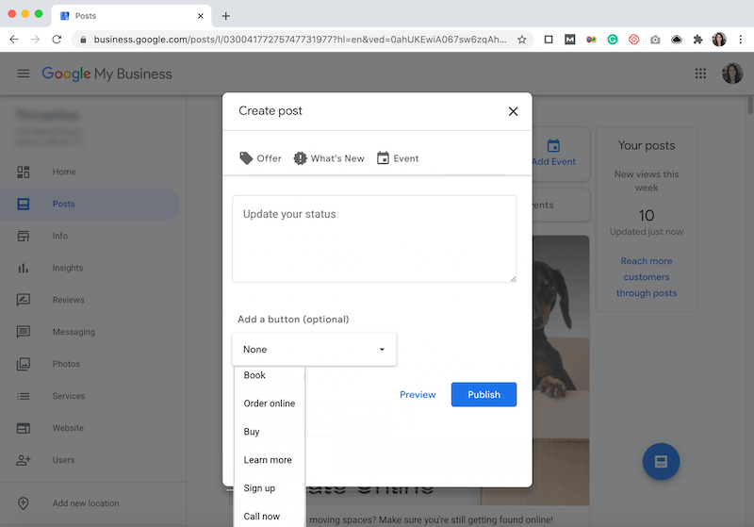Click the Chrome profile avatar
Screen dimensions: 754x527
[719, 40]
